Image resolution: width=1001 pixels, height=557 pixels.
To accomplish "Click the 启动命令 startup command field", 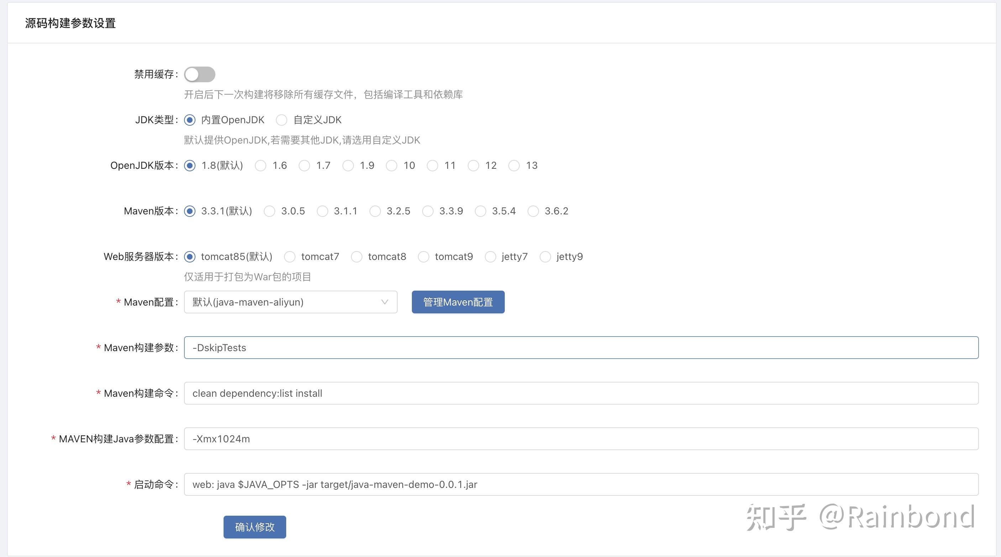I will [544, 484].
